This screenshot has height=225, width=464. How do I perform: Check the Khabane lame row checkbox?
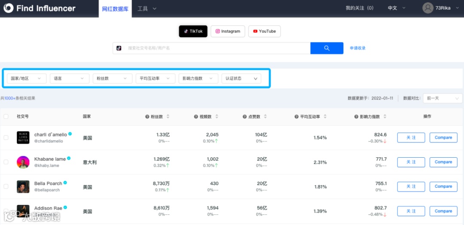click(x=6, y=162)
